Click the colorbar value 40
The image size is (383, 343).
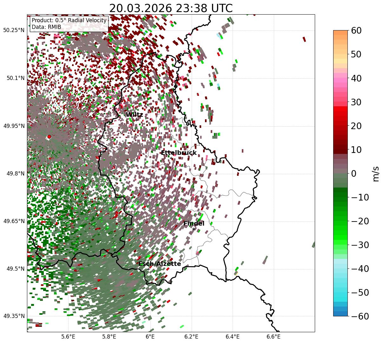[x=356, y=78]
